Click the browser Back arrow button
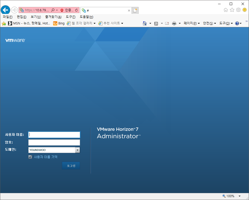This screenshot has height=200, width=249. pyautogui.click(x=5, y=10)
